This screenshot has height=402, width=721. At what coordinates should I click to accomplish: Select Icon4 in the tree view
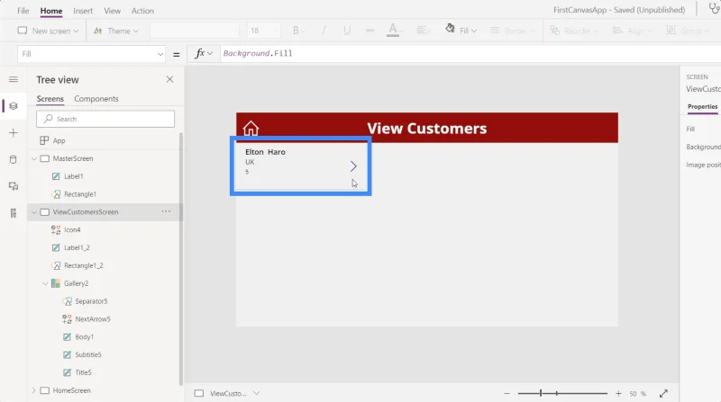pyautogui.click(x=72, y=229)
